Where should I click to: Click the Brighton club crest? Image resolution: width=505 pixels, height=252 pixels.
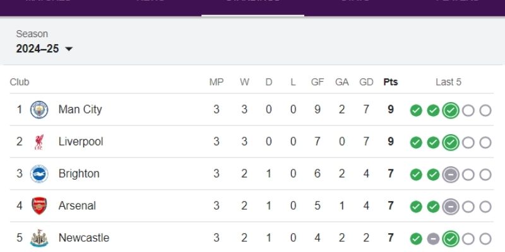[x=39, y=174]
